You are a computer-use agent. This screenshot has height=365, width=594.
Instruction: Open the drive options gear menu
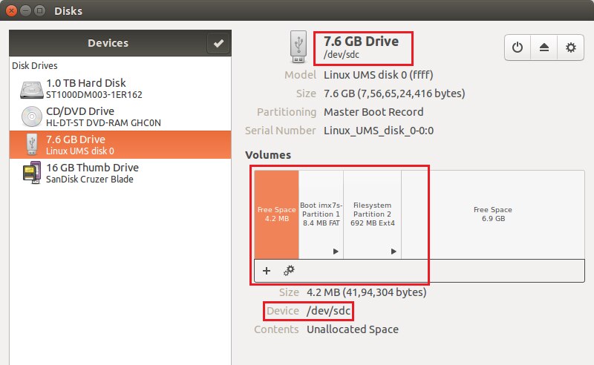[570, 47]
